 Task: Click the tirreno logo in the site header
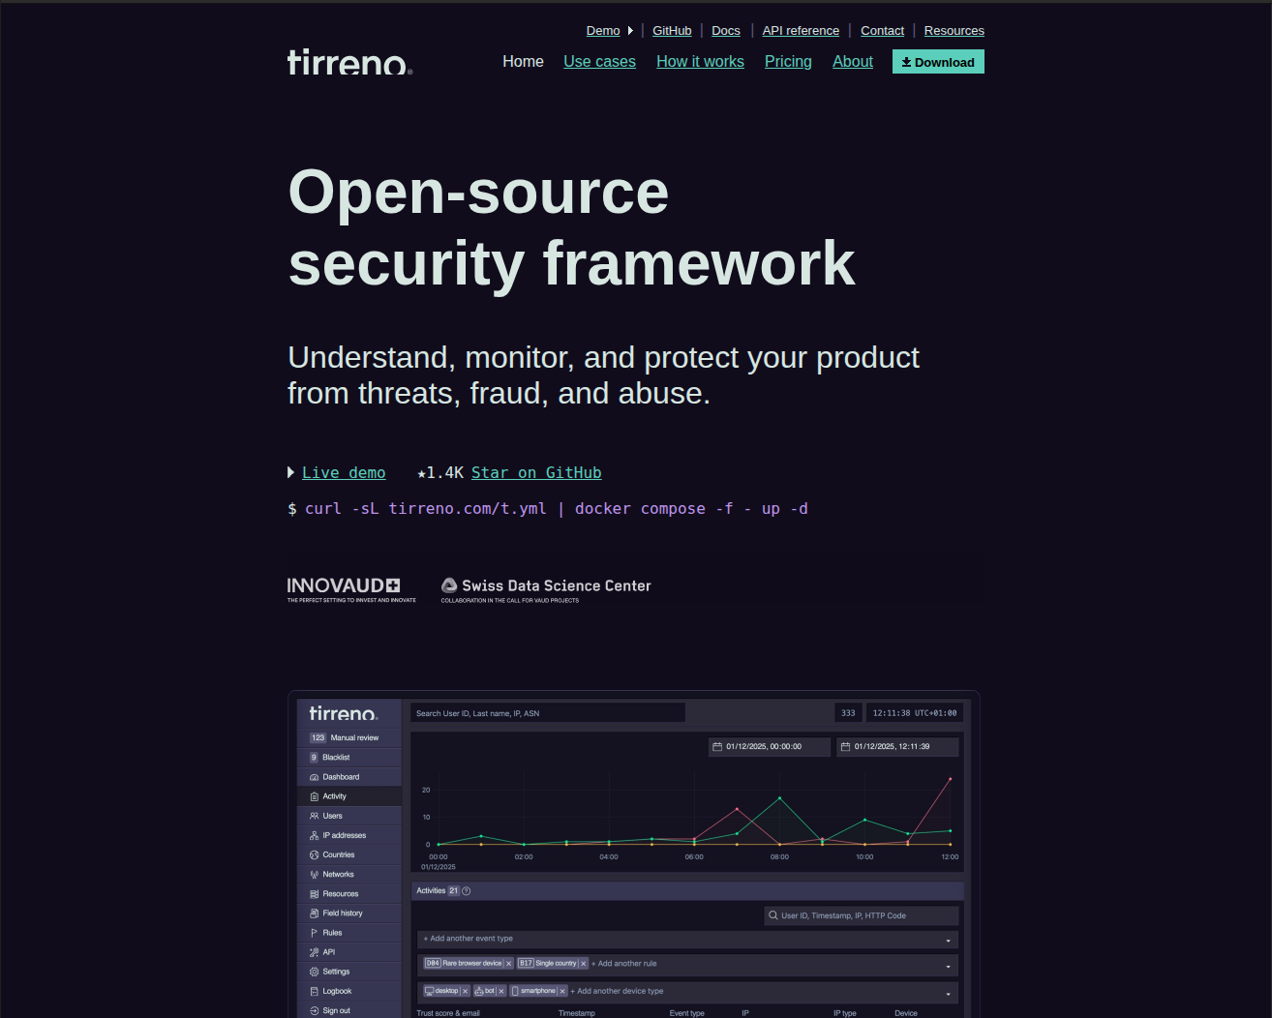(x=349, y=62)
